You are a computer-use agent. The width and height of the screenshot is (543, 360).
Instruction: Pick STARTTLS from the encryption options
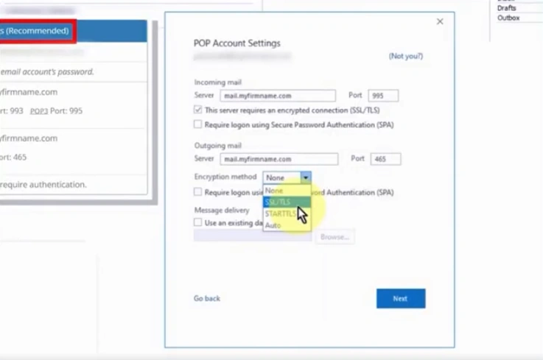(281, 213)
